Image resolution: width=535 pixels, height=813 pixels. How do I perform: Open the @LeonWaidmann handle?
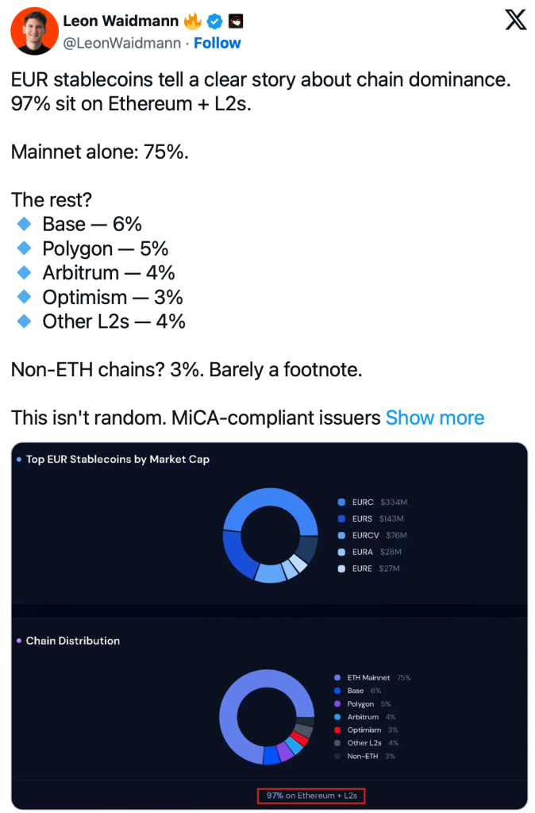tap(122, 43)
